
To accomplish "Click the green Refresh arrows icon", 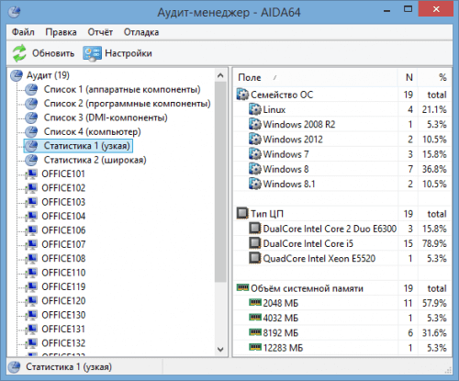I will click(x=19, y=53).
